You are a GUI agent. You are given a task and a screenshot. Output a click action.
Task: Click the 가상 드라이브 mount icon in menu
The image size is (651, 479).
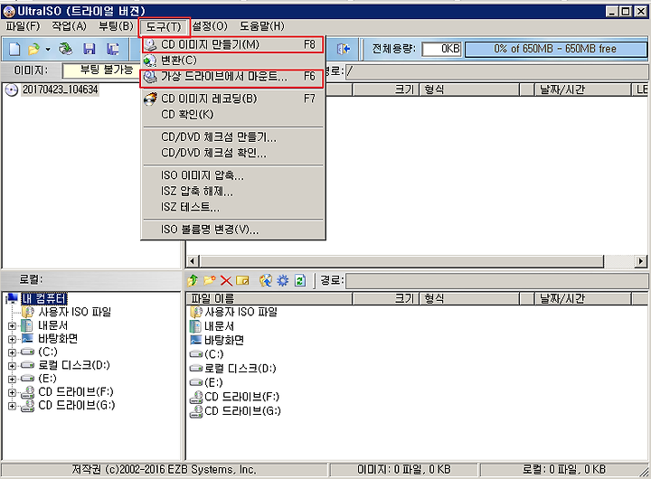pos(150,77)
